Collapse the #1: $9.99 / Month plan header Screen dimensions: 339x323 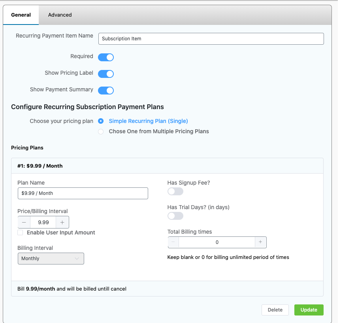[167, 166]
